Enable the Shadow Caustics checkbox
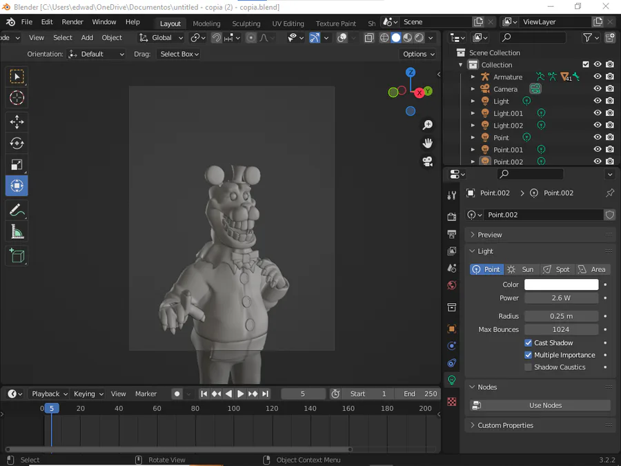 coord(528,367)
